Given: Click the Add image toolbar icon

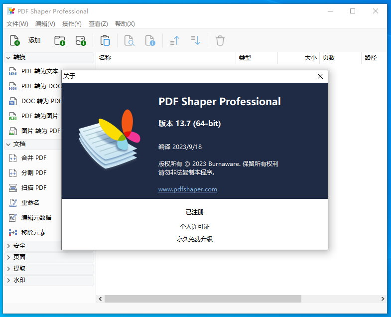Looking at the screenshot, I should pos(81,40).
